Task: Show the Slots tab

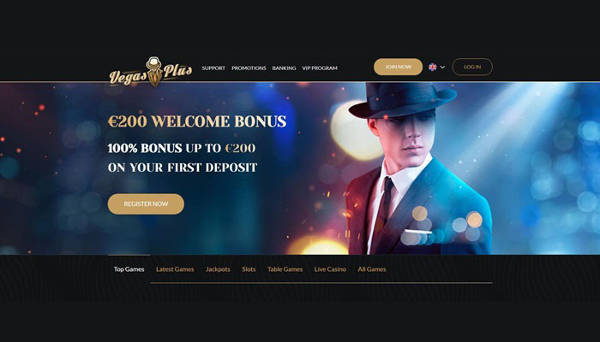Action: 249,269
